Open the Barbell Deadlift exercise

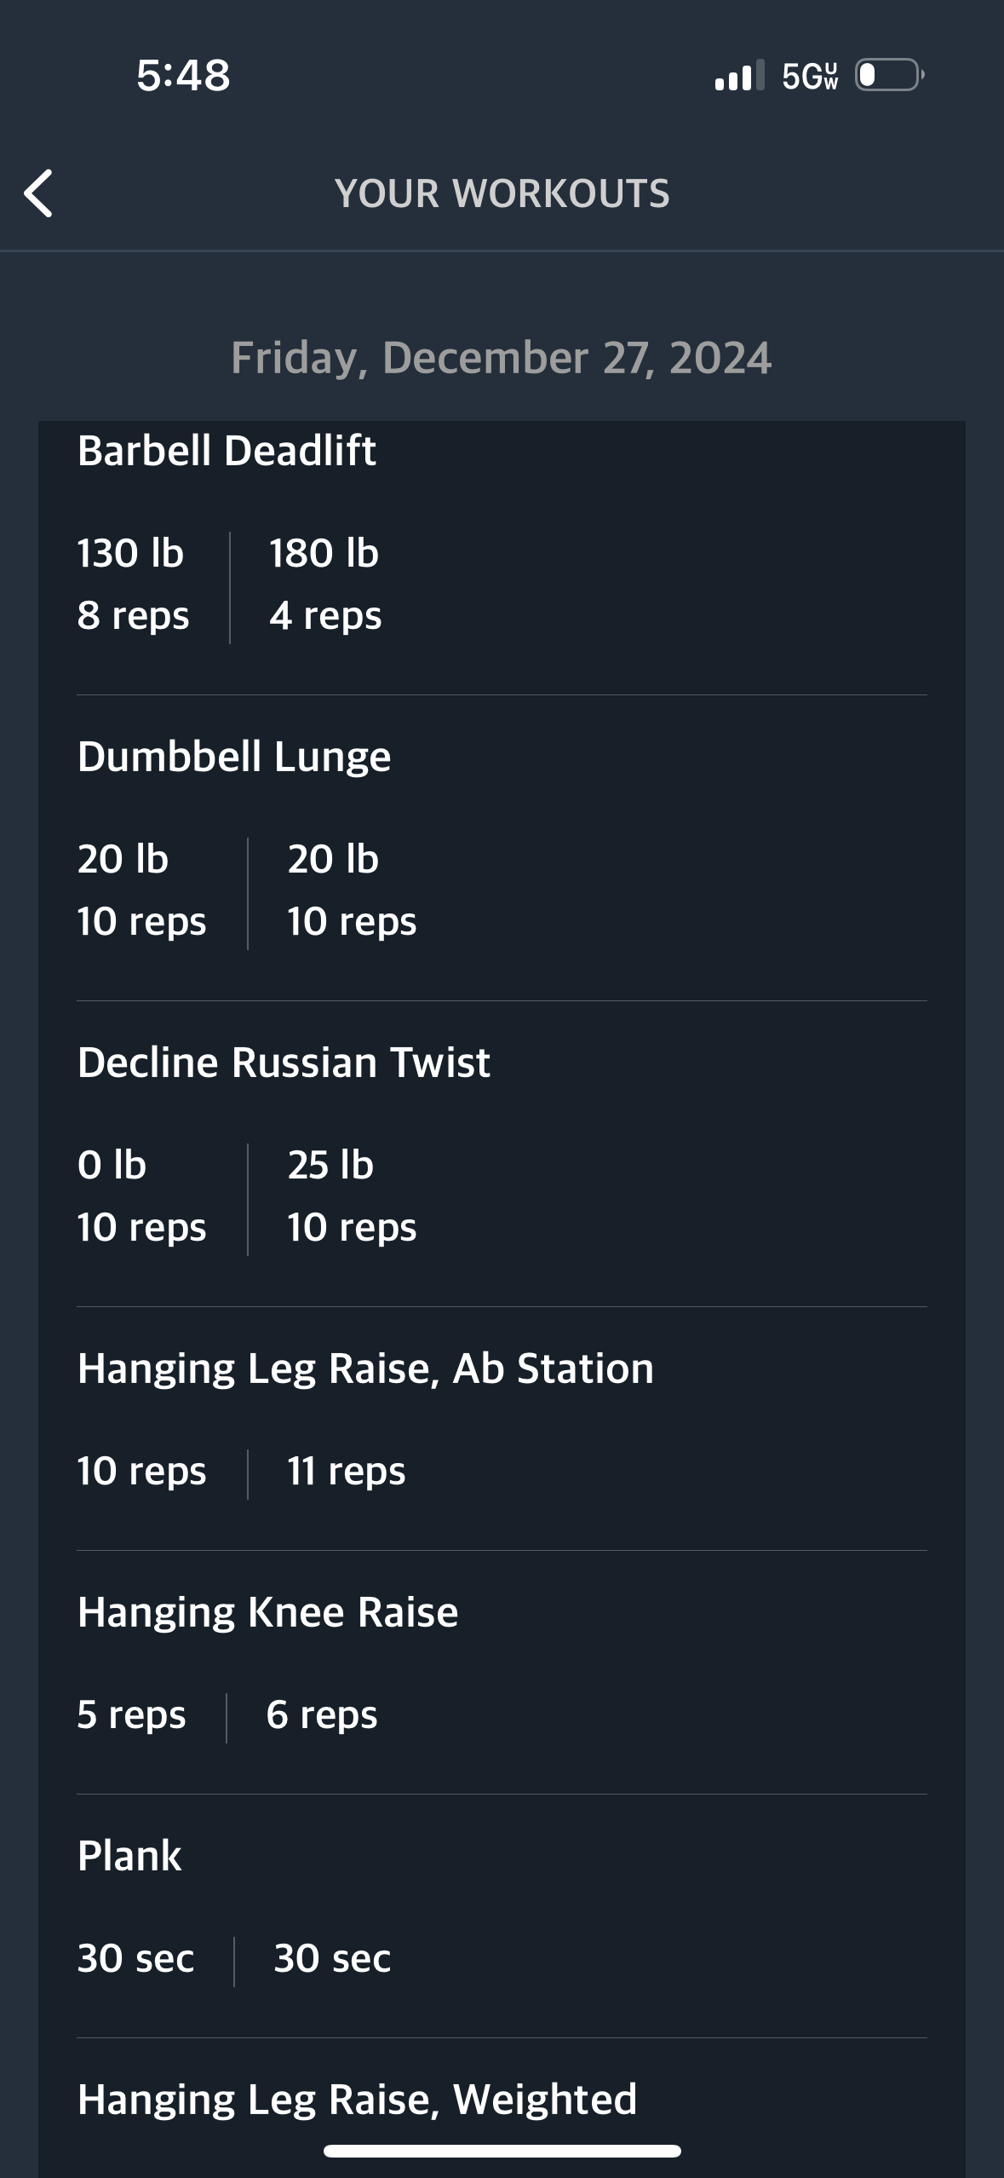pos(227,451)
